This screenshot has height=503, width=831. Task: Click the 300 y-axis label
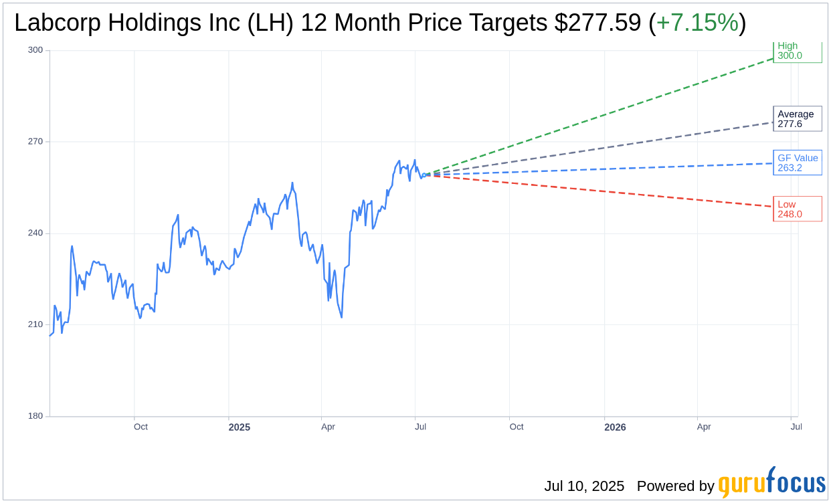pos(35,49)
